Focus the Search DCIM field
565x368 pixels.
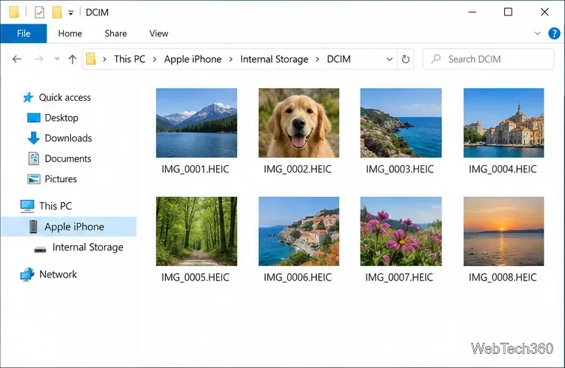pos(488,59)
